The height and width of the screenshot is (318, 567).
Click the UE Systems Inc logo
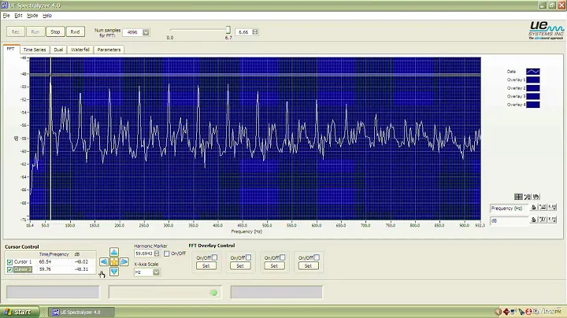pyautogui.click(x=546, y=31)
